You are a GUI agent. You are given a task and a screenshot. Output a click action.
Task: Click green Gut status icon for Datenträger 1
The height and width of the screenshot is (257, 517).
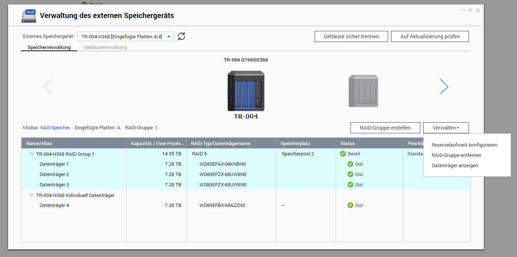[350, 164]
